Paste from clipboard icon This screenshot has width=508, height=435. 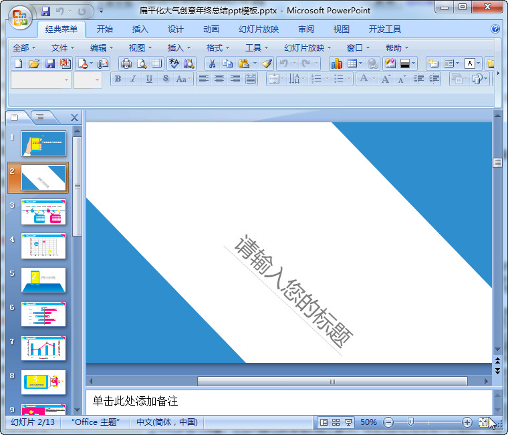pyautogui.click(x=243, y=63)
